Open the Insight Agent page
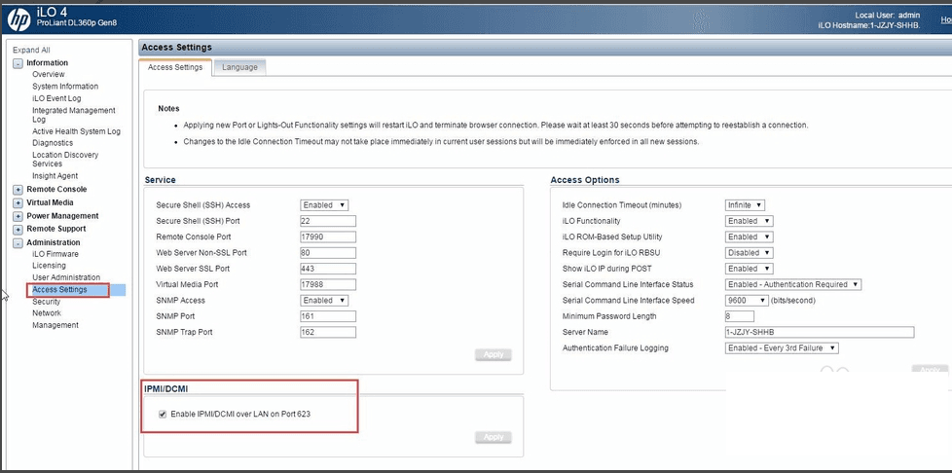The image size is (952, 473). point(55,176)
